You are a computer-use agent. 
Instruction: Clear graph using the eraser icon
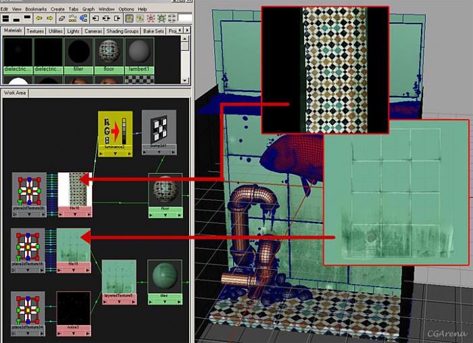click(x=62, y=18)
